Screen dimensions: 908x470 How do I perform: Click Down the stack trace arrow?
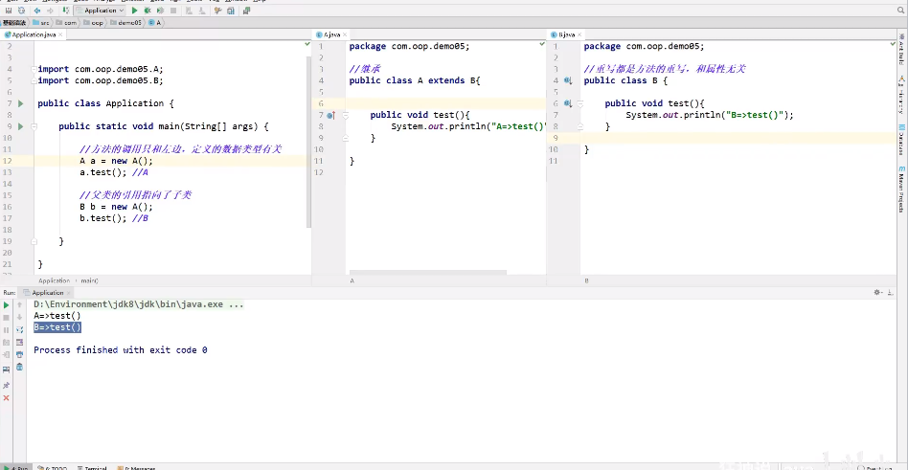tap(20, 317)
